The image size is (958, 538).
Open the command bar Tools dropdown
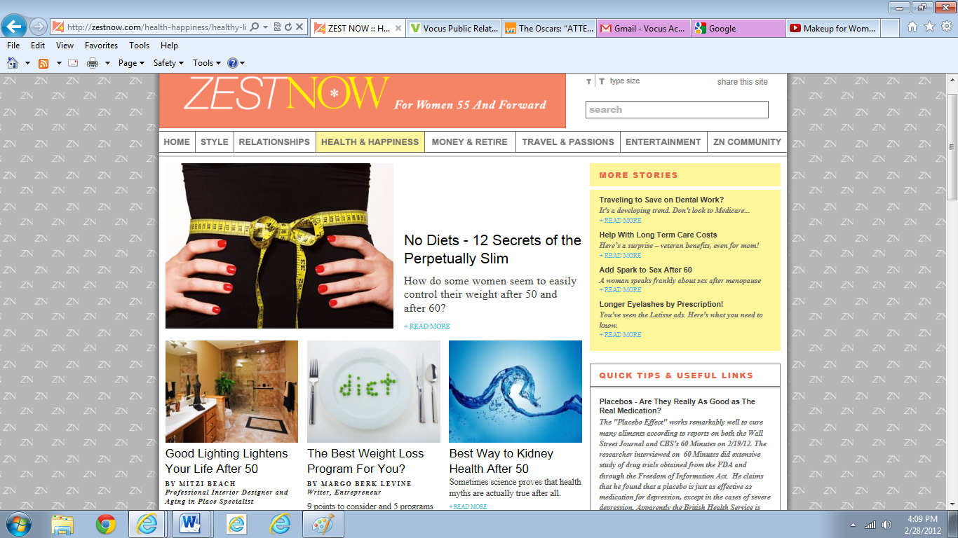(207, 63)
